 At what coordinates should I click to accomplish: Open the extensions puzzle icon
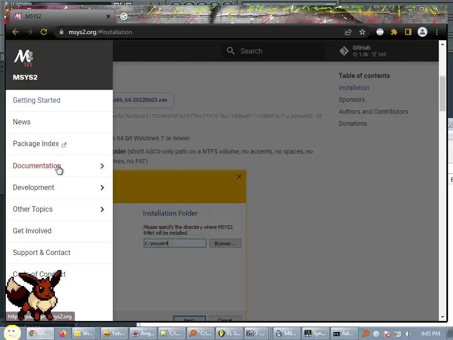pos(394,32)
